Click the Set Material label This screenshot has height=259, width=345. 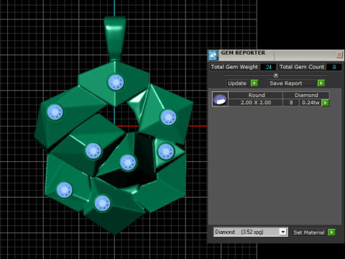pos(309,232)
